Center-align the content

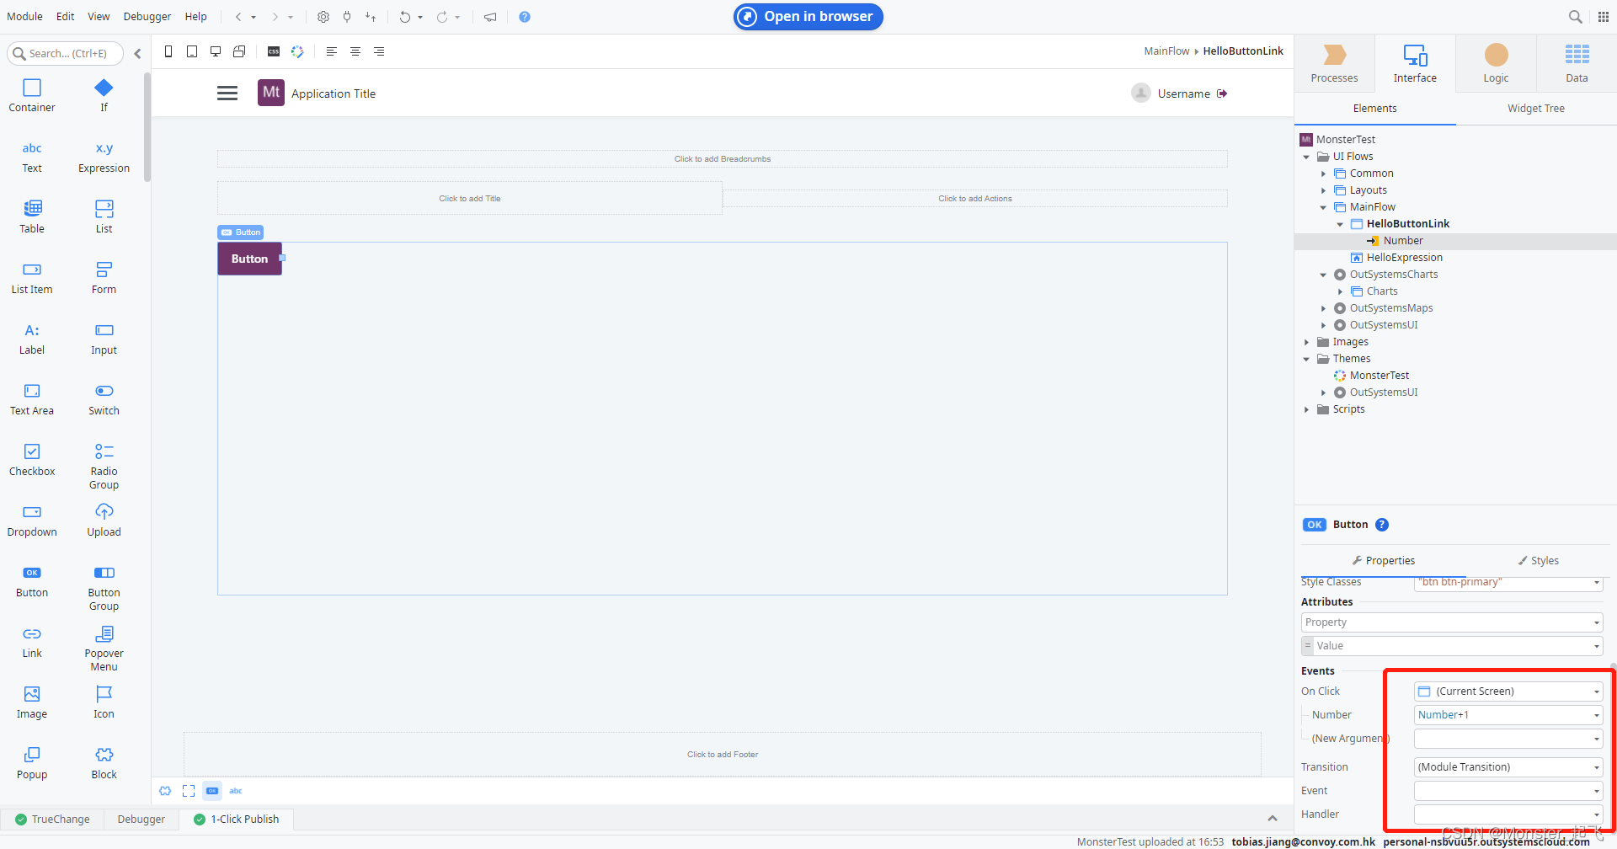(355, 51)
